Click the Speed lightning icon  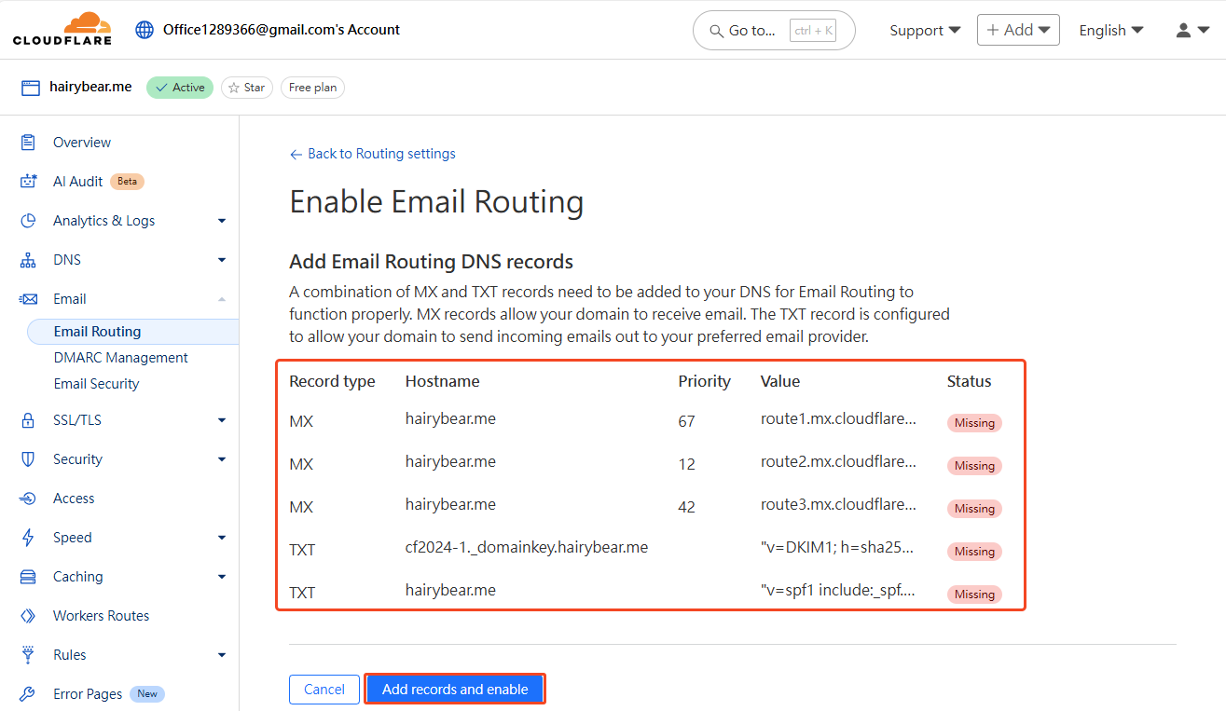(x=26, y=537)
